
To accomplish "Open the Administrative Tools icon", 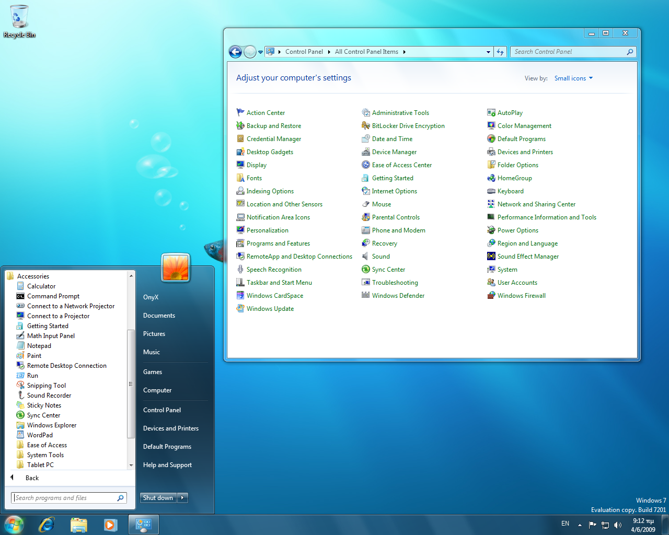I will coord(366,112).
